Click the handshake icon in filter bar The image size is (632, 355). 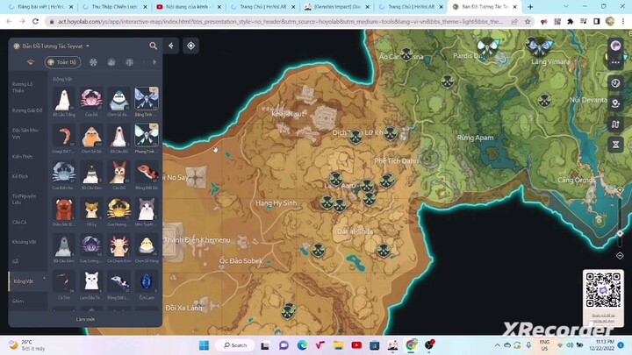click(31, 62)
